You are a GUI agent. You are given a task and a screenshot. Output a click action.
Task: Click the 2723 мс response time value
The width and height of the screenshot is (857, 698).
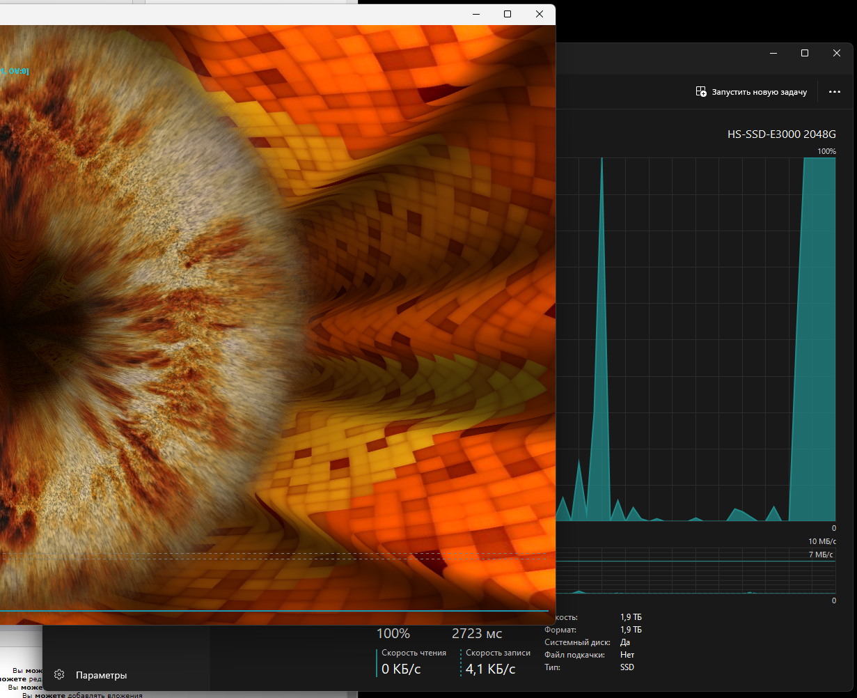click(477, 634)
